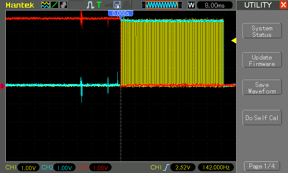This screenshot has width=288, height=173.
Task: Click the rising edge trigger slope icon
Action: (166, 168)
